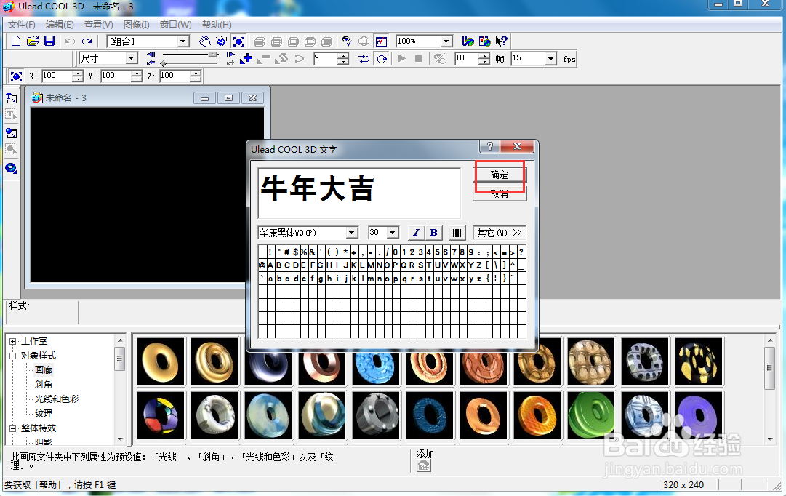Click the Z value input field
This screenshot has width=786, height=496.
pyautogui.click(x=175, y=76)
